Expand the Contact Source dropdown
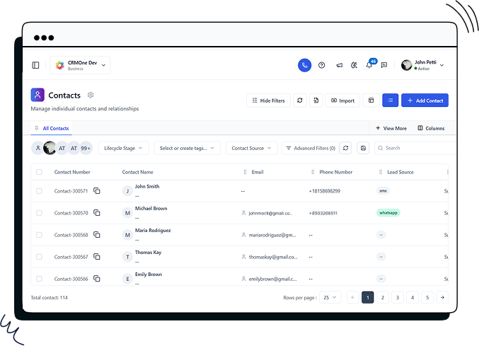Image resolution: width=479 pixels, height=346 pixels. [252, 148]
